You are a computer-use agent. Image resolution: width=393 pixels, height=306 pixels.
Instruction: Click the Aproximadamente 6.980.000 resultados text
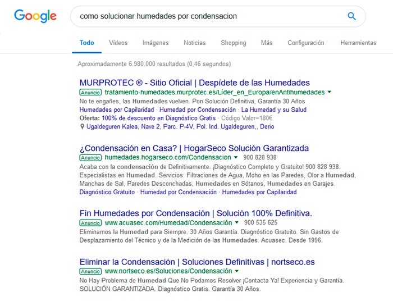tap(154, 64)
